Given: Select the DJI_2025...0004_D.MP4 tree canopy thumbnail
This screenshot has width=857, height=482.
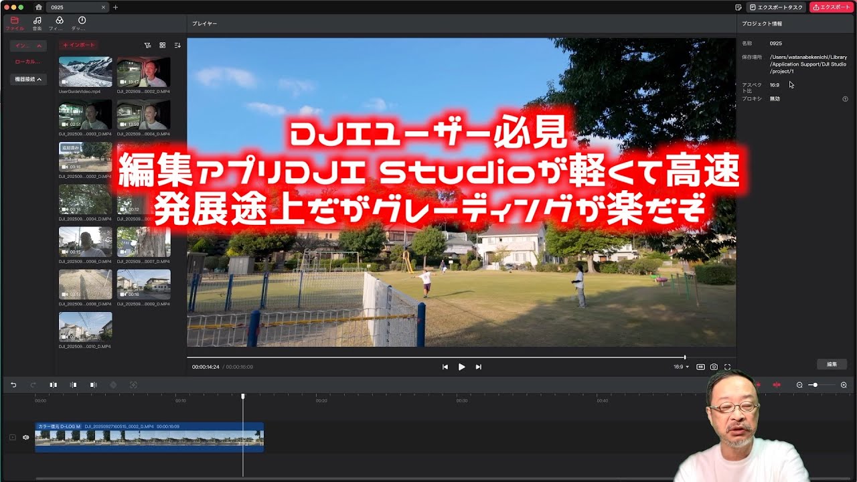Looking at the screenshot, I should (85, 200).
